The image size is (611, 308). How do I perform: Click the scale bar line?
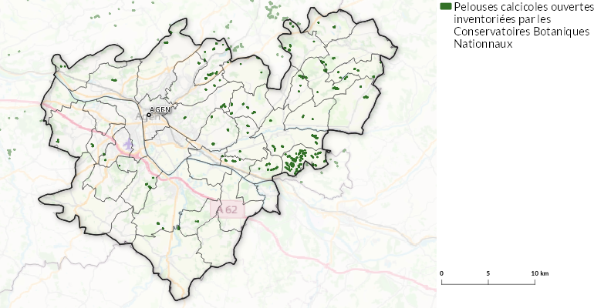pyautogui.click(x=488, y=282)
